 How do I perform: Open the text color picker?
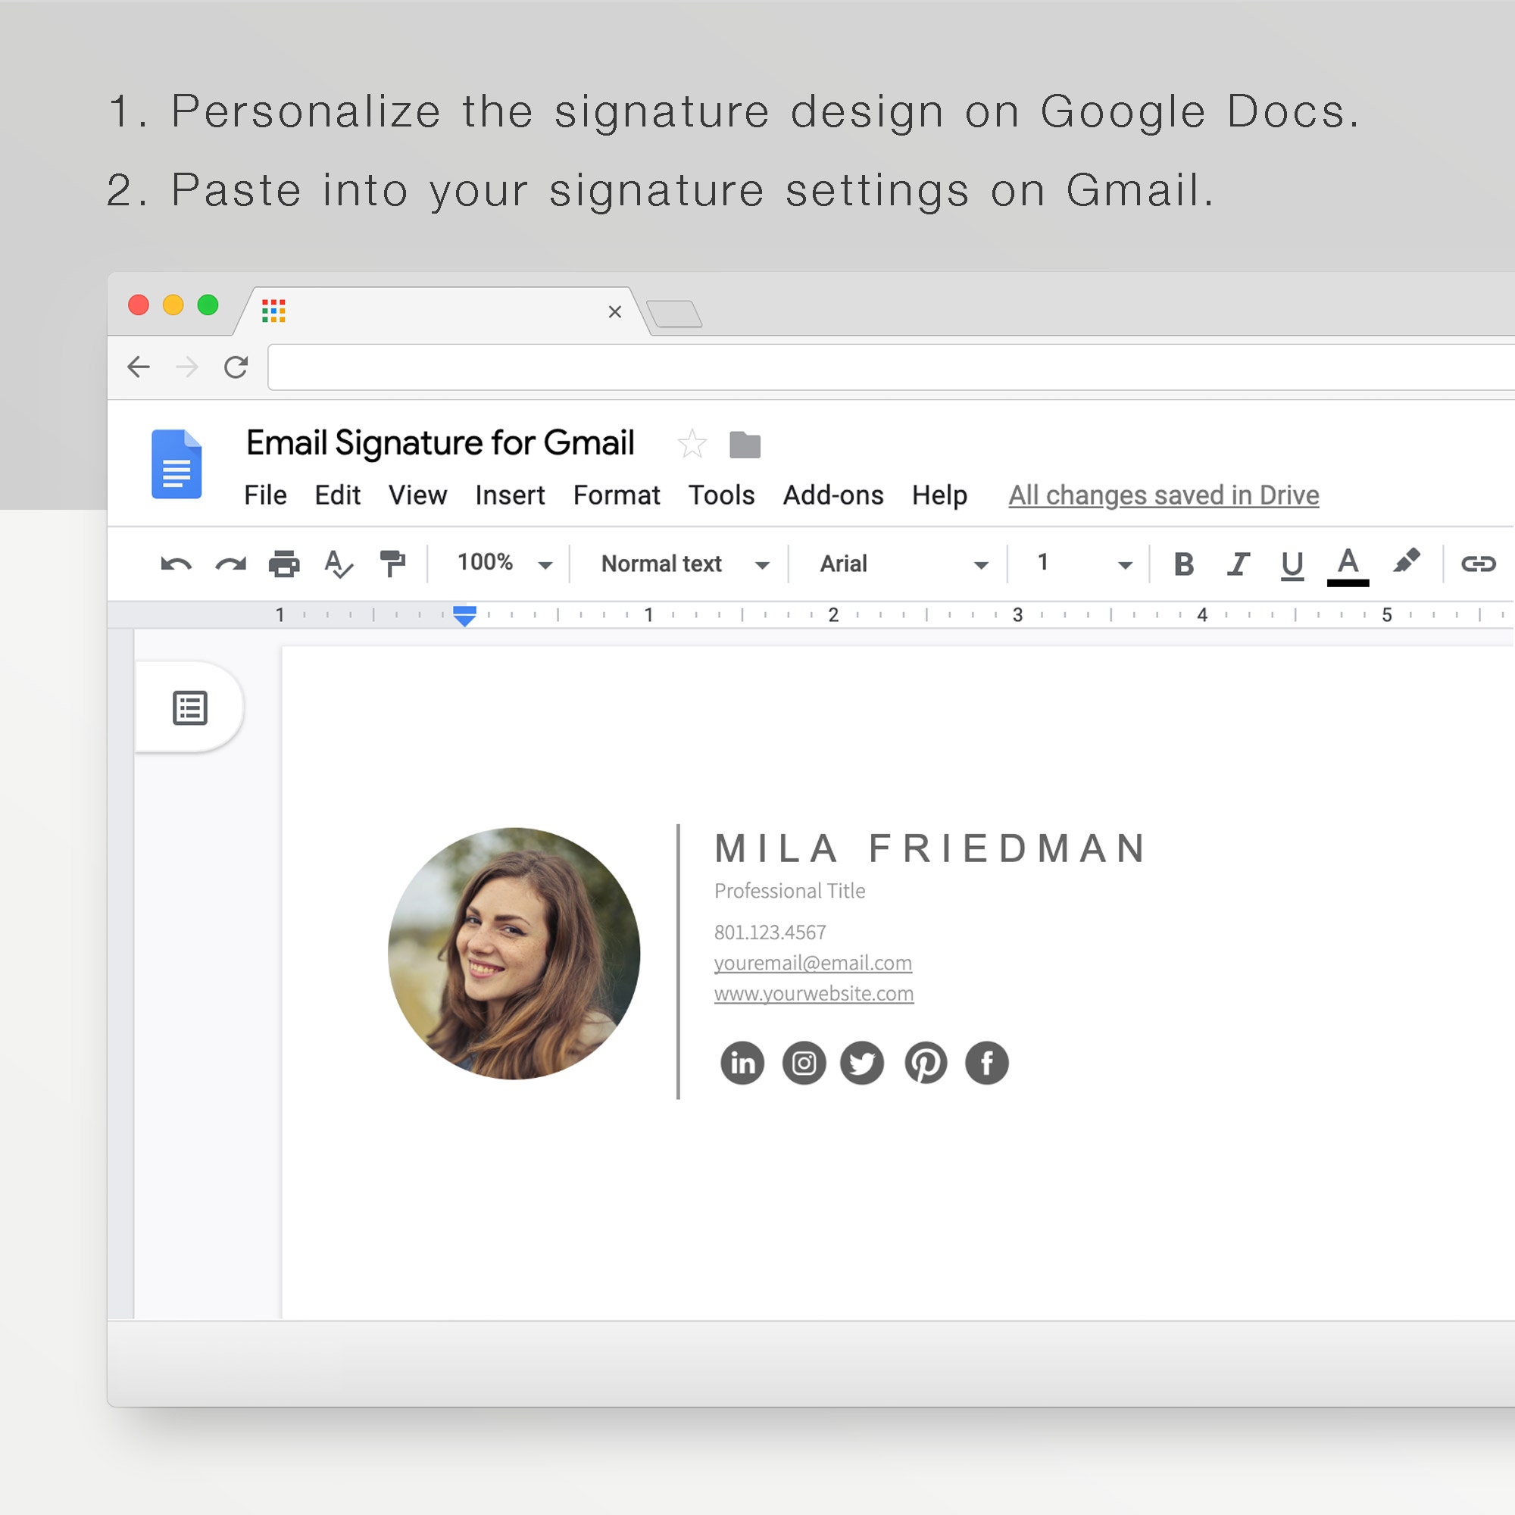coord(1347,566)
